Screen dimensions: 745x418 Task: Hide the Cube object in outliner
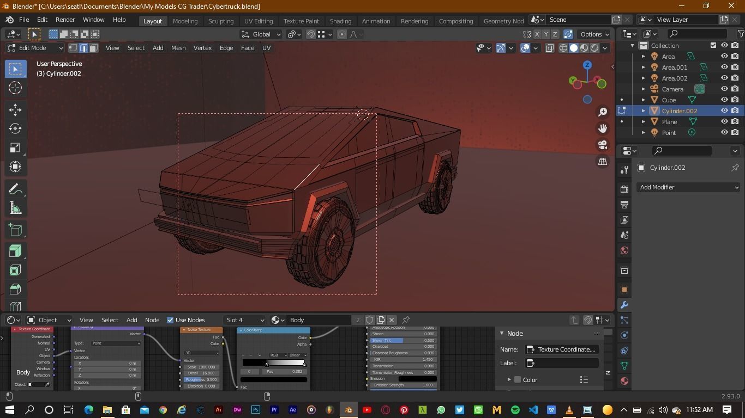[x=724, y=100]
